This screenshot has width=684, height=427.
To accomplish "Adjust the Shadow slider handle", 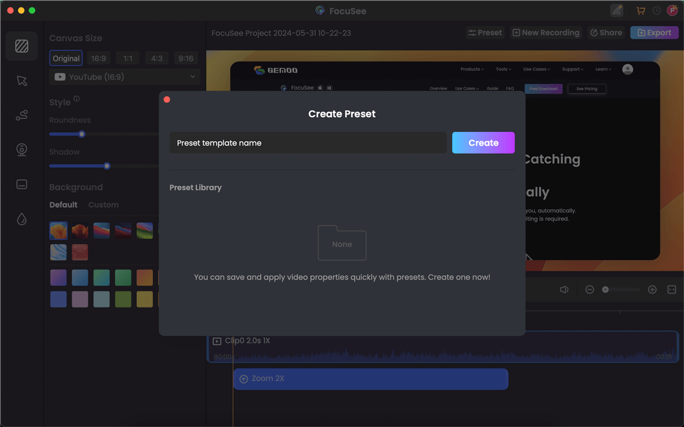I will point(107,166).
